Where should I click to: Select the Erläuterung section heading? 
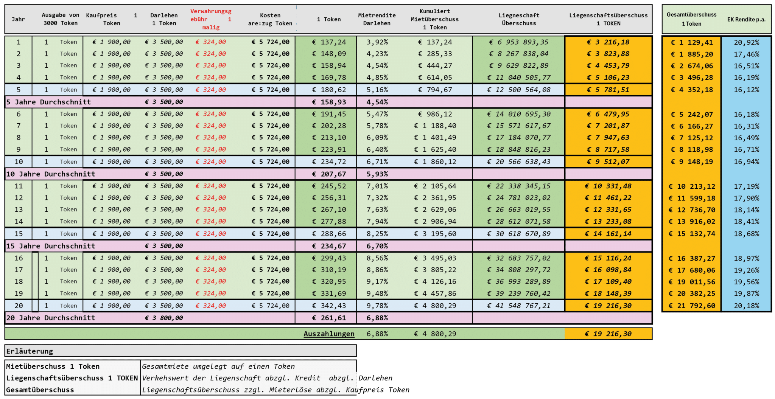point(30,351)
